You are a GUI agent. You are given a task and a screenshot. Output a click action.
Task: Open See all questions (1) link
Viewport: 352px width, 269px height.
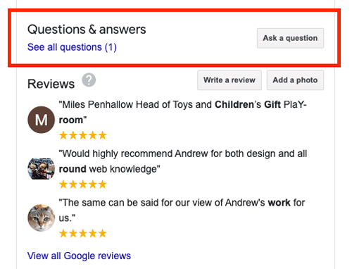click(72, 47)
